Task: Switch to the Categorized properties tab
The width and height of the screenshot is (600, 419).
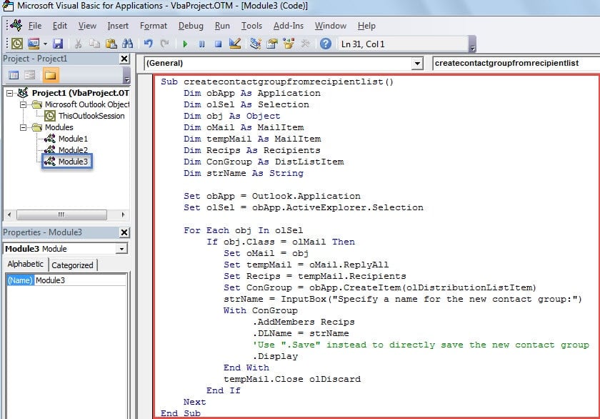Action: (72, 265)
